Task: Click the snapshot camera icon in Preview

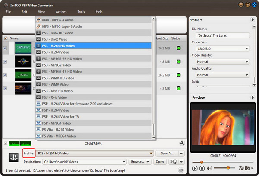Action: pos(247,168)
